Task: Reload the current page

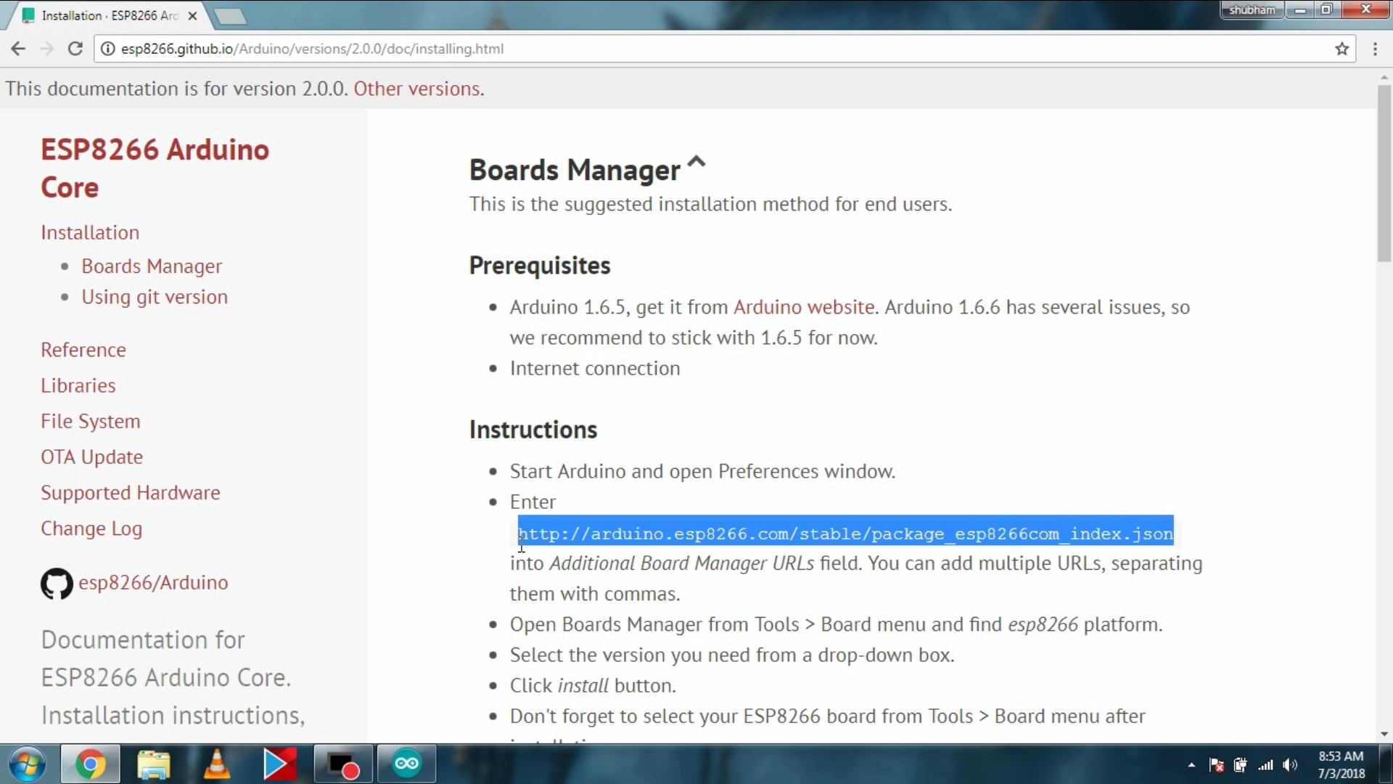Action: (x=75, y=49)
